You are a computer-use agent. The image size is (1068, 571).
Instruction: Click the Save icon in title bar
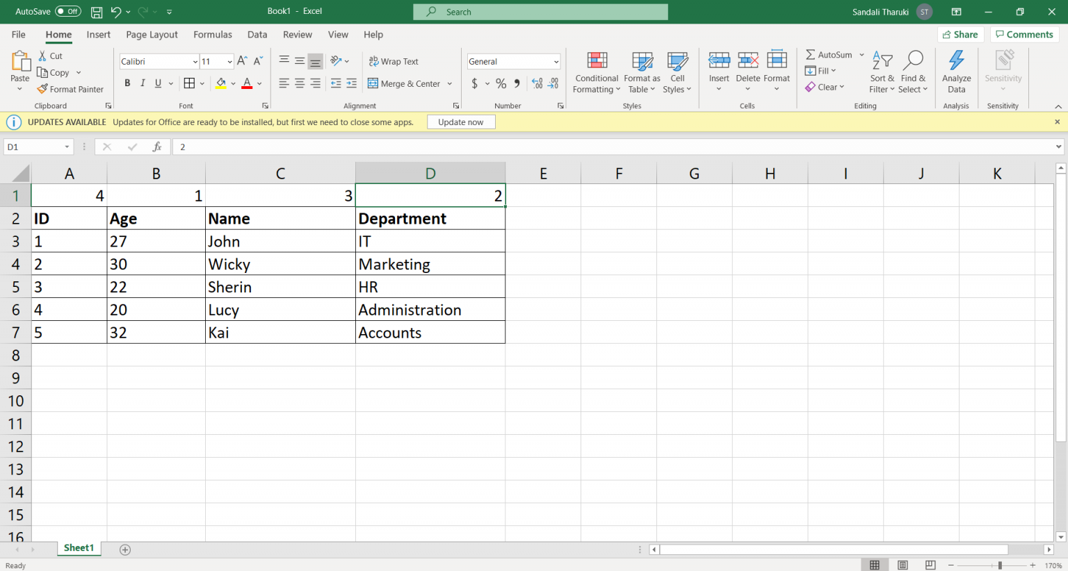click(x=97, y=12)
